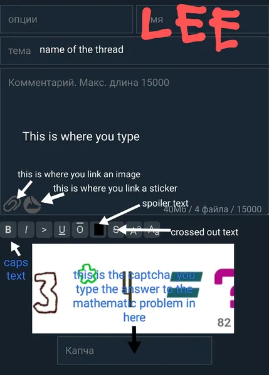Focus the Капча captcha answer field

point(135,351)
